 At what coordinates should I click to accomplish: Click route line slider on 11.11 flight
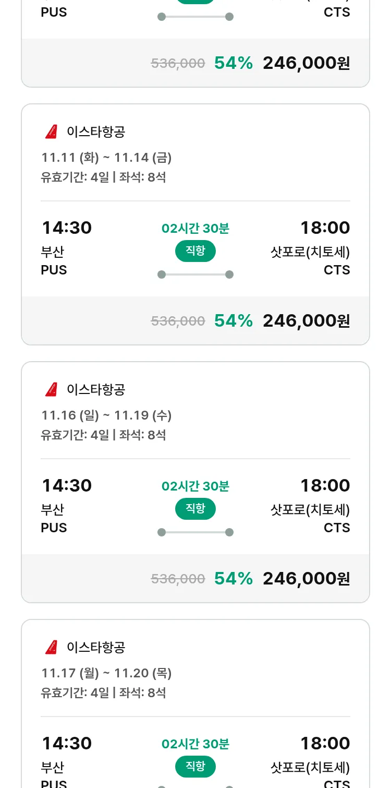click(195, 274)
